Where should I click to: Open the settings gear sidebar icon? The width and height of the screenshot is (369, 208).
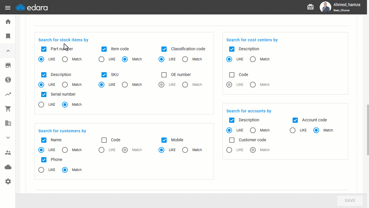[x=8, y=181]
